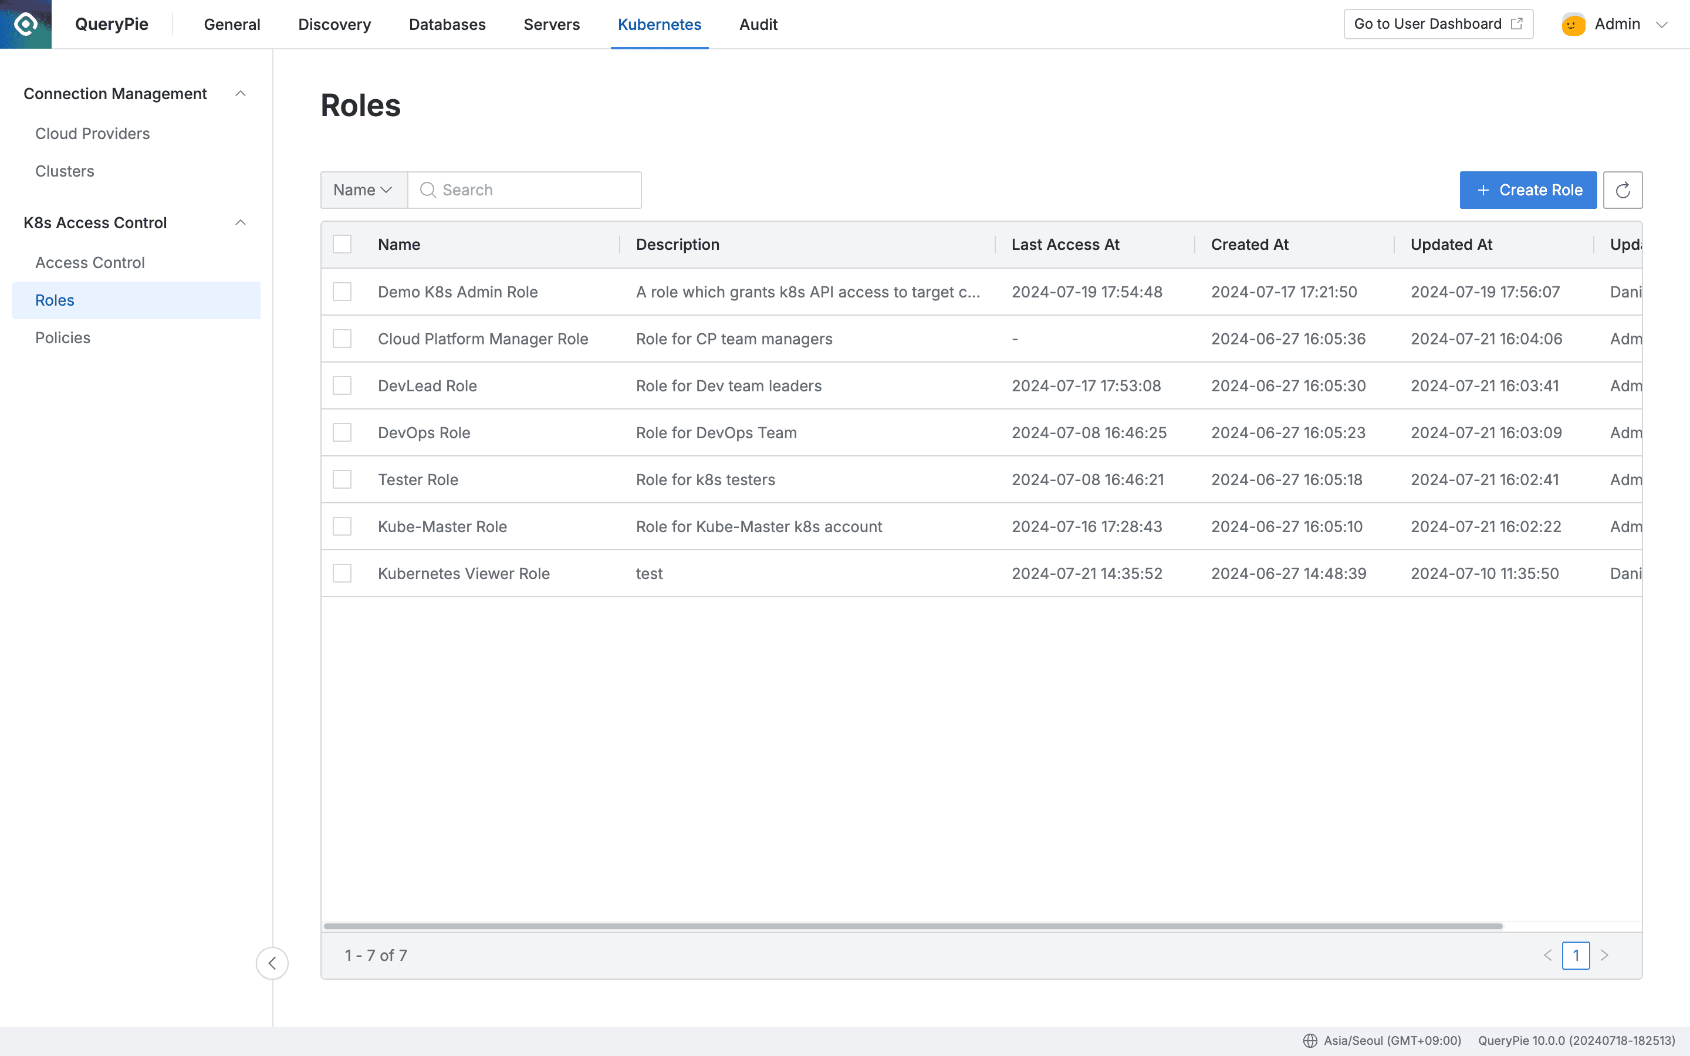This screenshot has height=1056, width=1690.
Task: Click the QueryPie logo
Action: point(25,23)
